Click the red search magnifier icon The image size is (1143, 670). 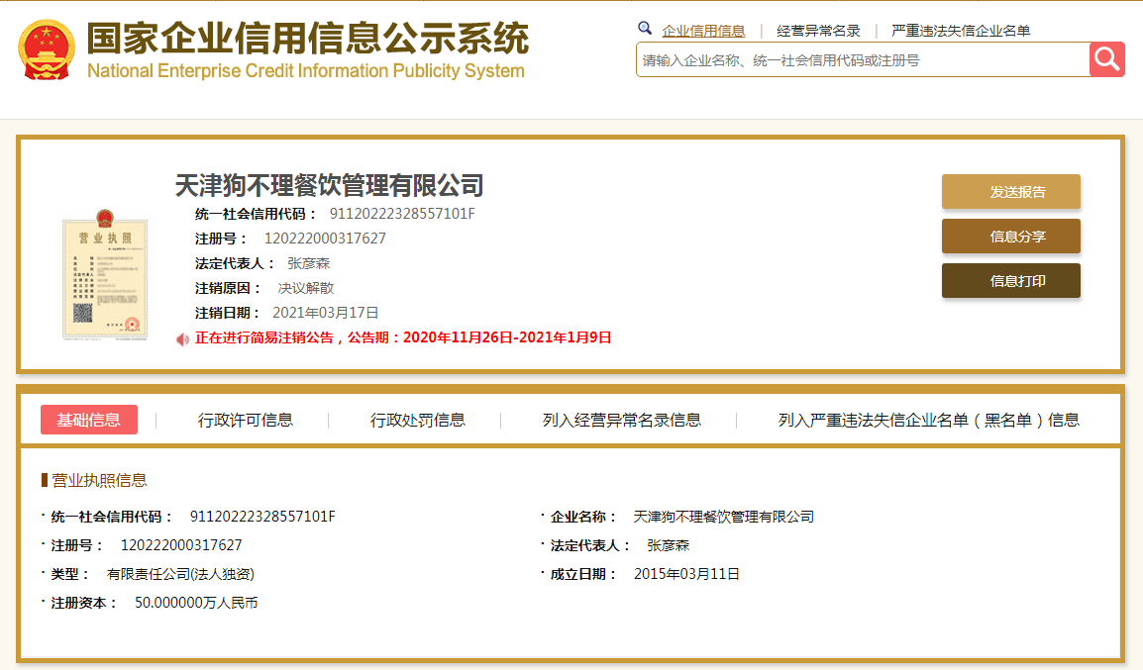tap(1106, 59)
